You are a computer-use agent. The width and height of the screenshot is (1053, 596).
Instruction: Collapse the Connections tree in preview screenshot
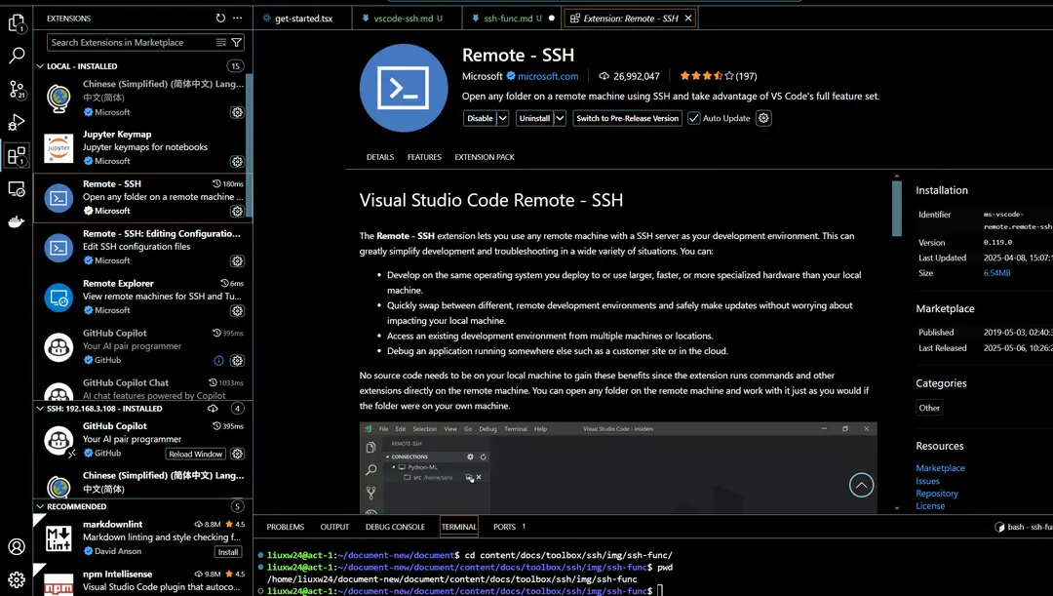[x=387, y=457]
